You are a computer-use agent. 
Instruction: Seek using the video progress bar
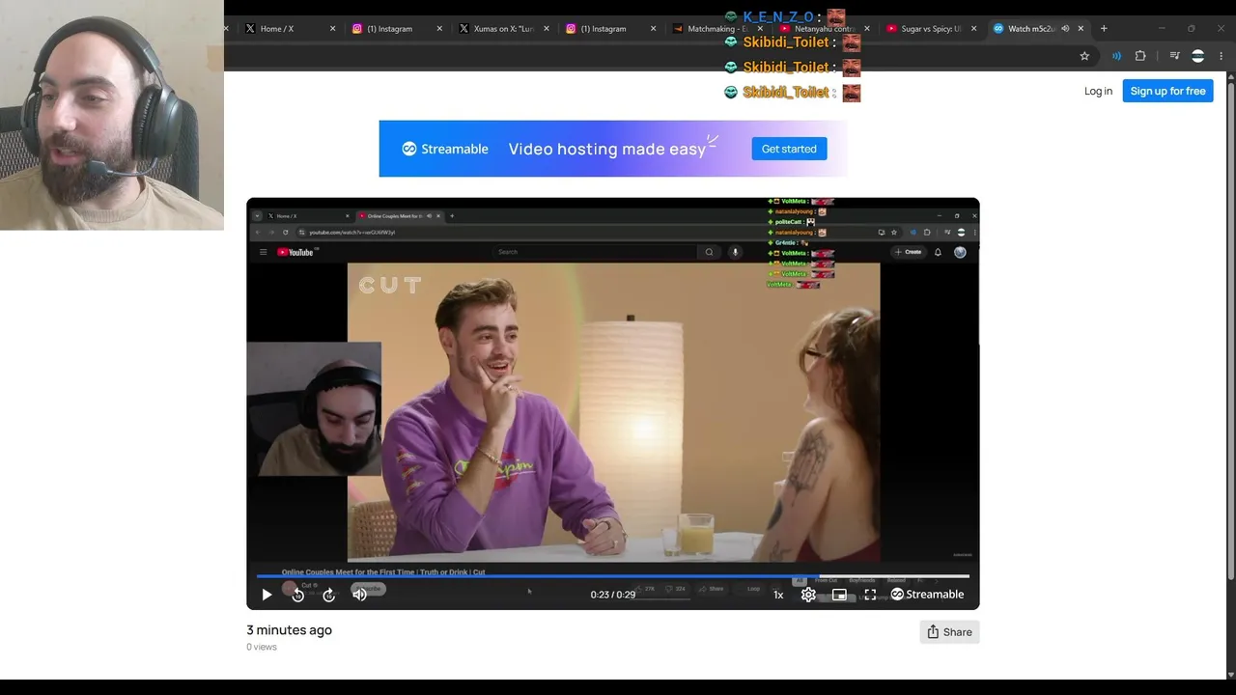[x=613, y=576]
